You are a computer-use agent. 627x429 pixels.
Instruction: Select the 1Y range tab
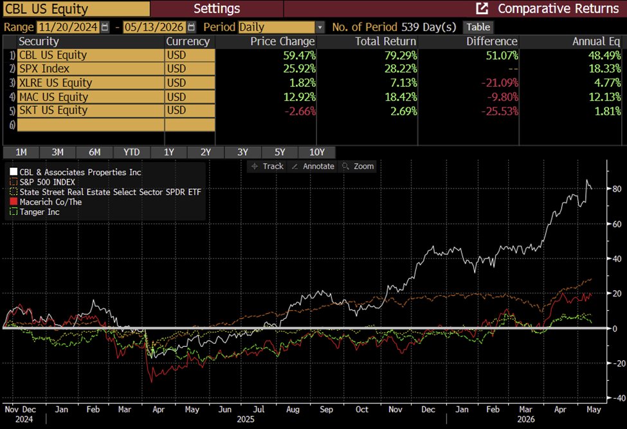169,152
